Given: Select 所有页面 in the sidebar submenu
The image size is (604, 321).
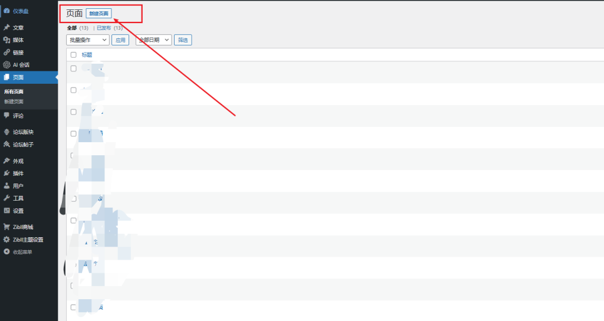Looking at the screenshot, I should tap(14, 91).
